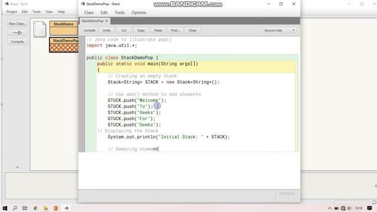Image resolution: width=377 pixels, height=212 pixels.
Task: Open File Explorer from the taskbar
Action: 46,208
